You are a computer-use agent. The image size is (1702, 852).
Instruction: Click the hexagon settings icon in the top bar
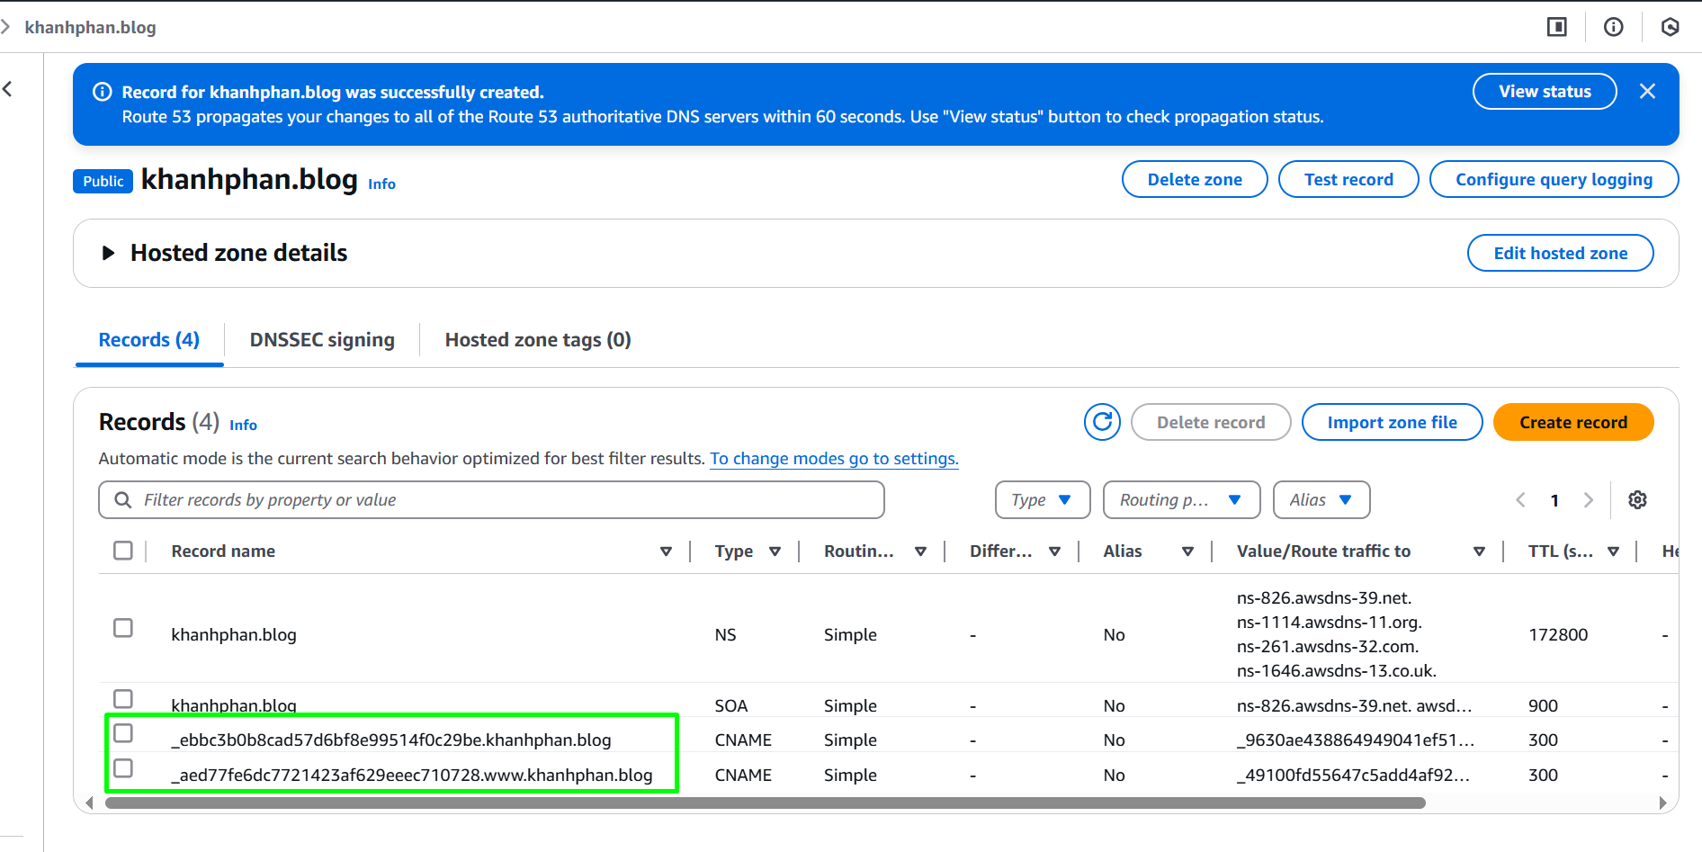pos(1671,27)
